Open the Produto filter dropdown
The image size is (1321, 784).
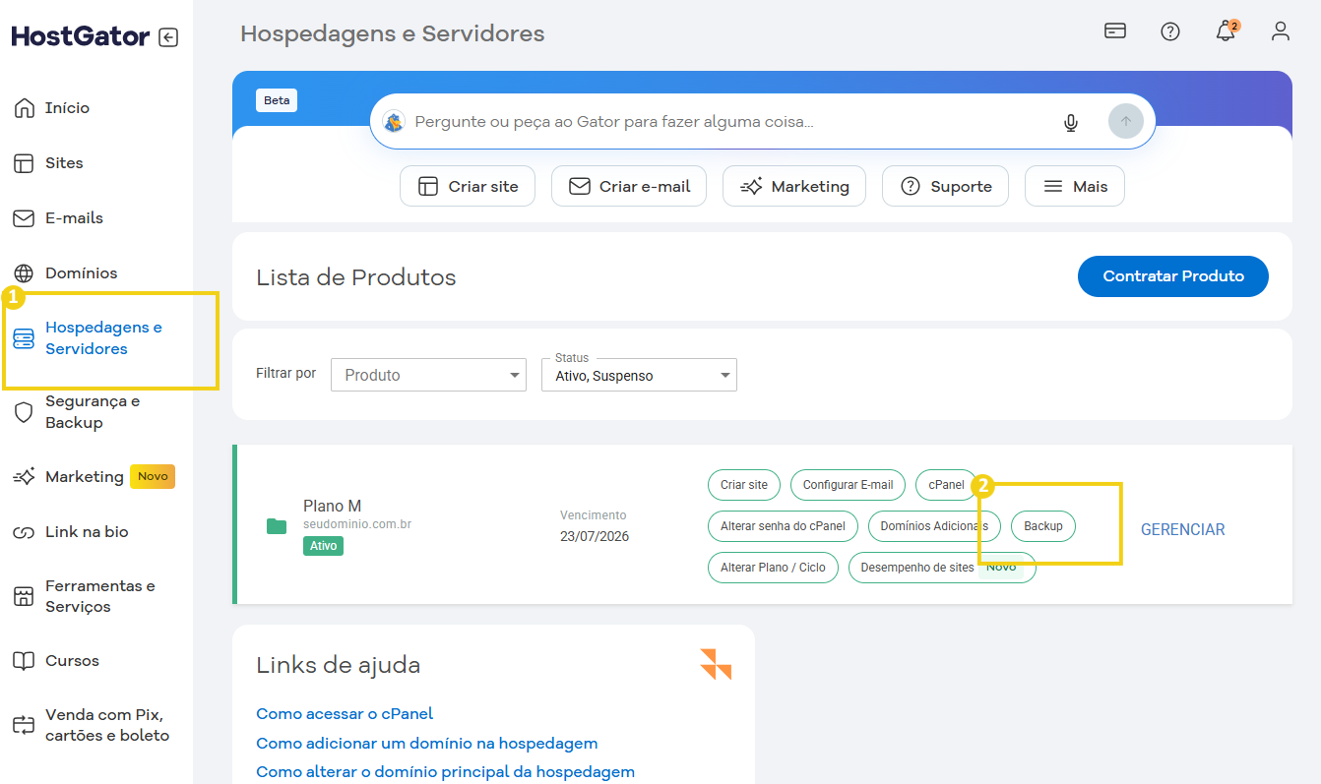point(429,375)
